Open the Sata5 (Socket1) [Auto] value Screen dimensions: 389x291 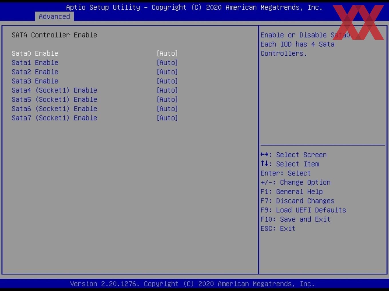coord(167,99)
